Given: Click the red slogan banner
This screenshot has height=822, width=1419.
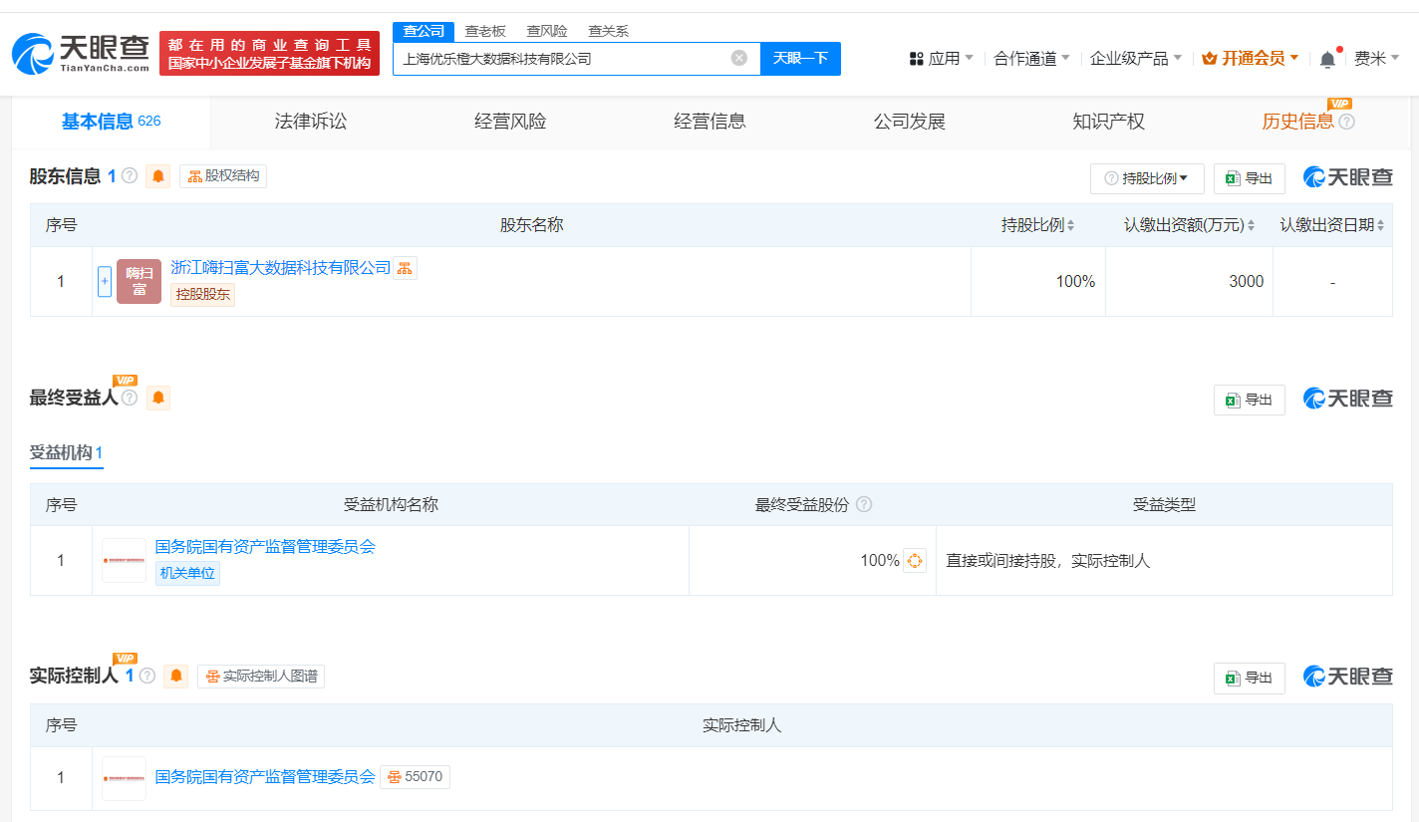Looking at the screenshot, I should pyautogui.click(x=269, y=53).
